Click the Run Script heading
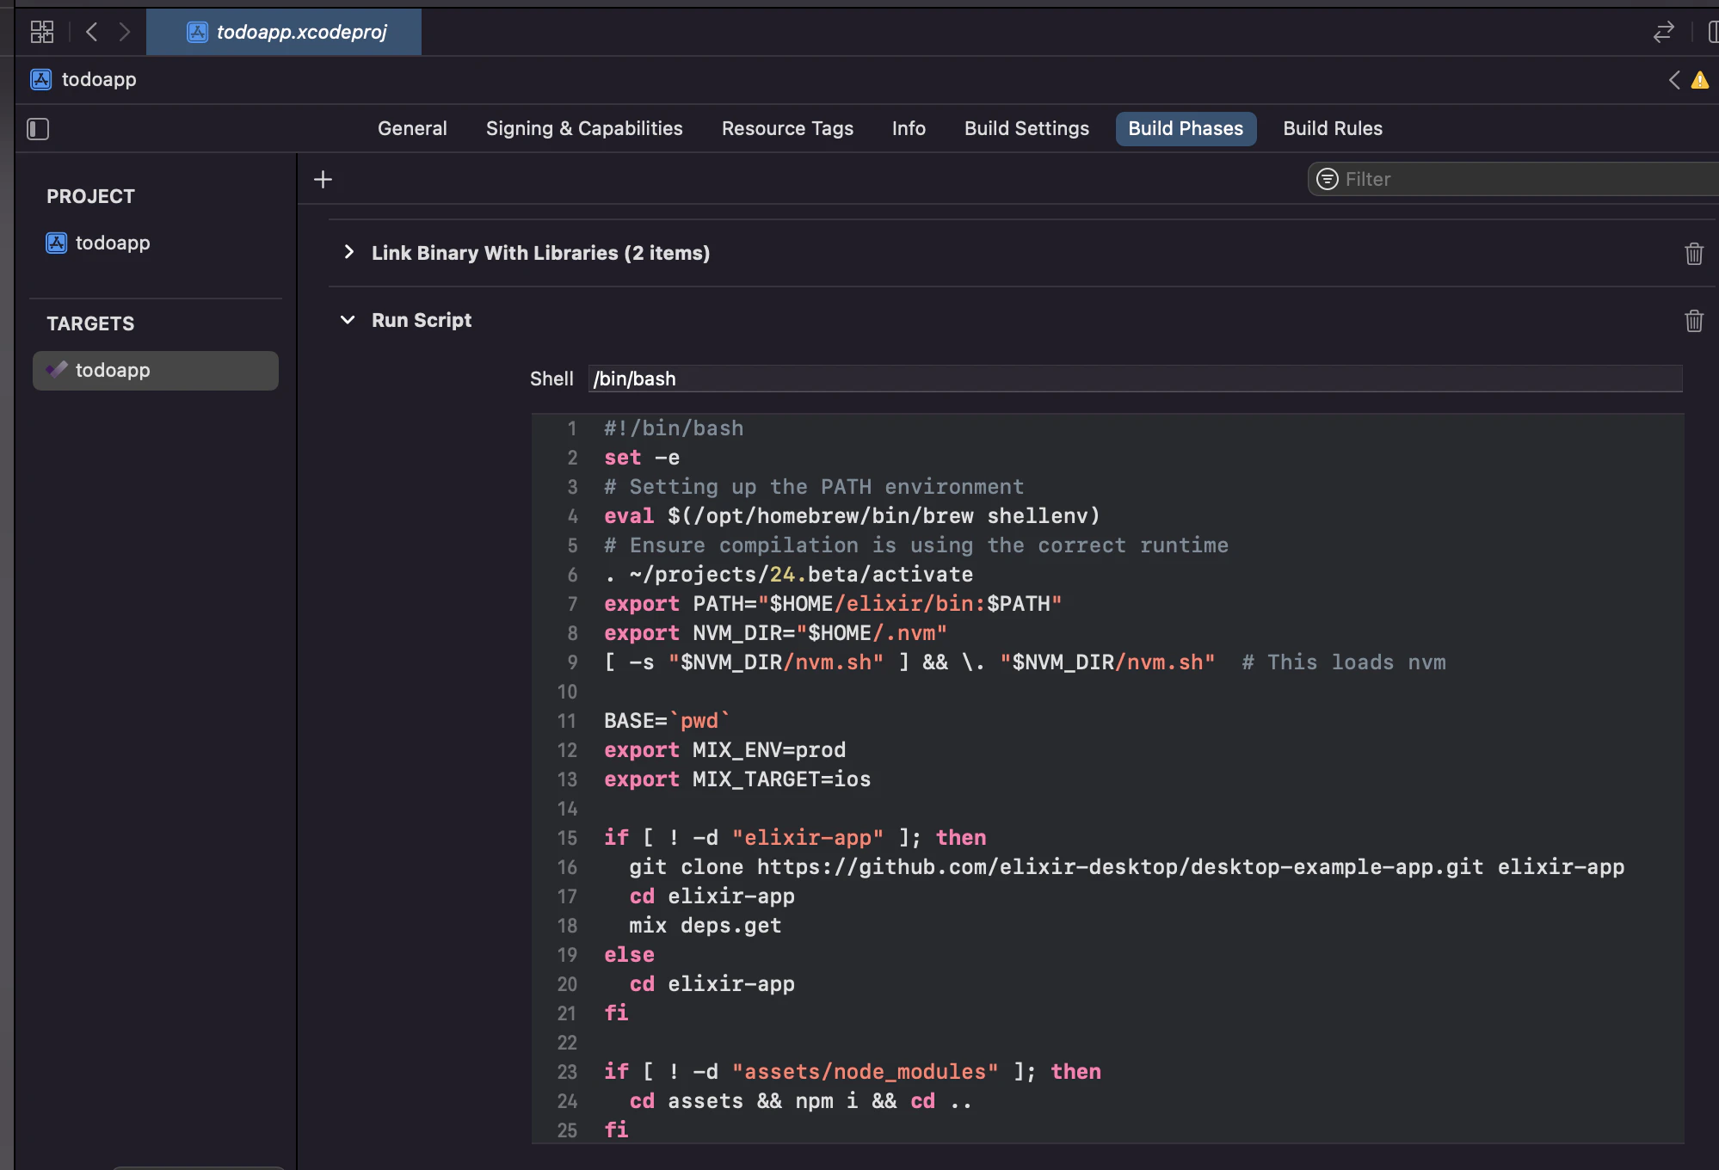Screen dimensions: 1719x1170 coord(422,320)
